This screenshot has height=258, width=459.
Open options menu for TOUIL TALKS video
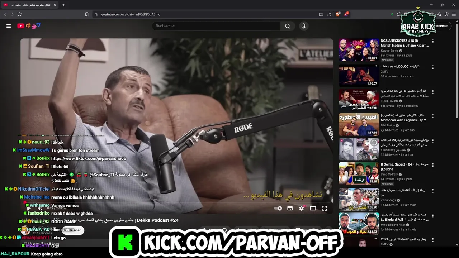pos(433,92)
